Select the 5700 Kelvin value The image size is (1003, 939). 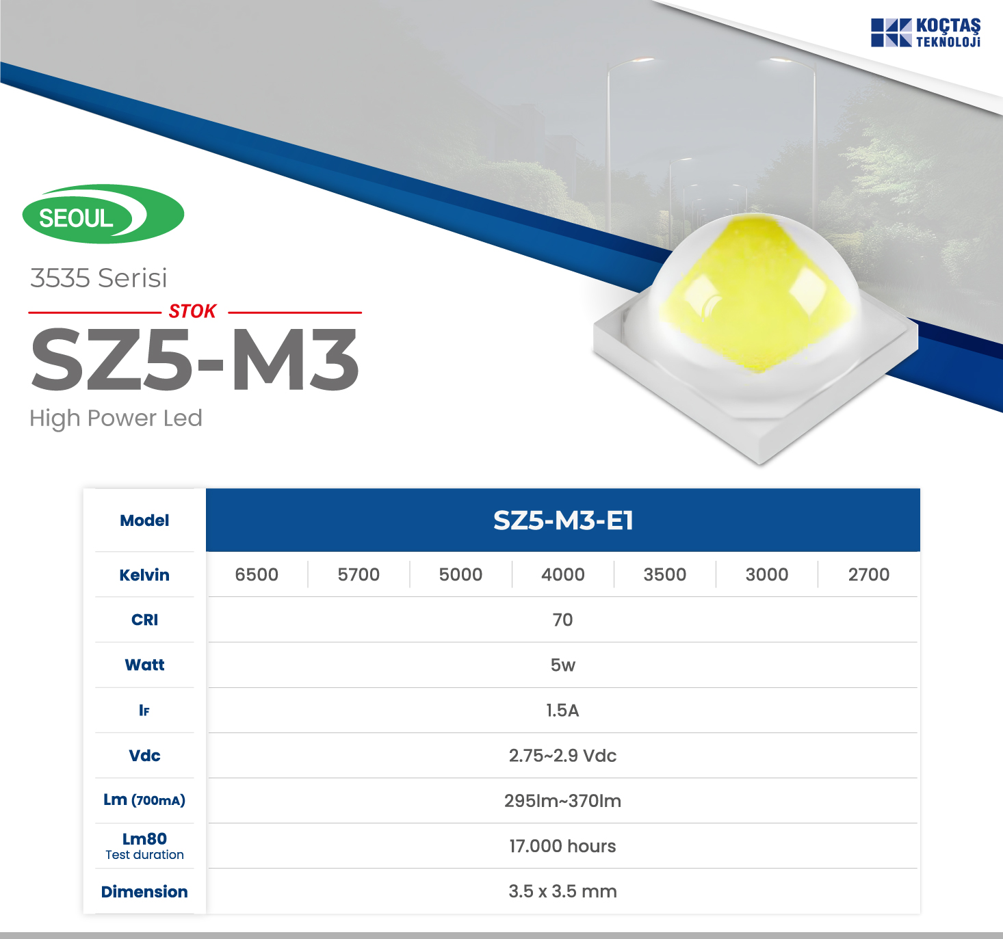tap(359, 574)
